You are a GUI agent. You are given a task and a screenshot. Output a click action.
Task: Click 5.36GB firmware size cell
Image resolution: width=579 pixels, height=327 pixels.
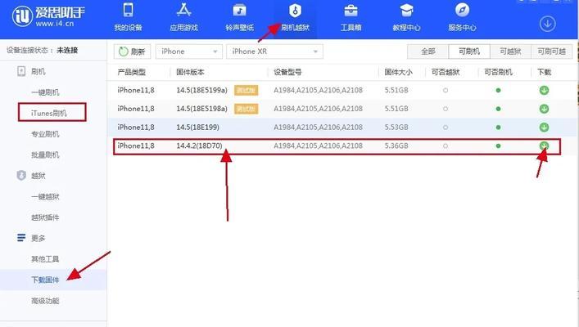pyautogui.click(x=396, y=146)
